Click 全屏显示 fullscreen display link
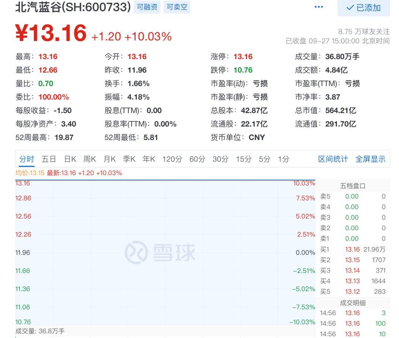 [371, 159]
